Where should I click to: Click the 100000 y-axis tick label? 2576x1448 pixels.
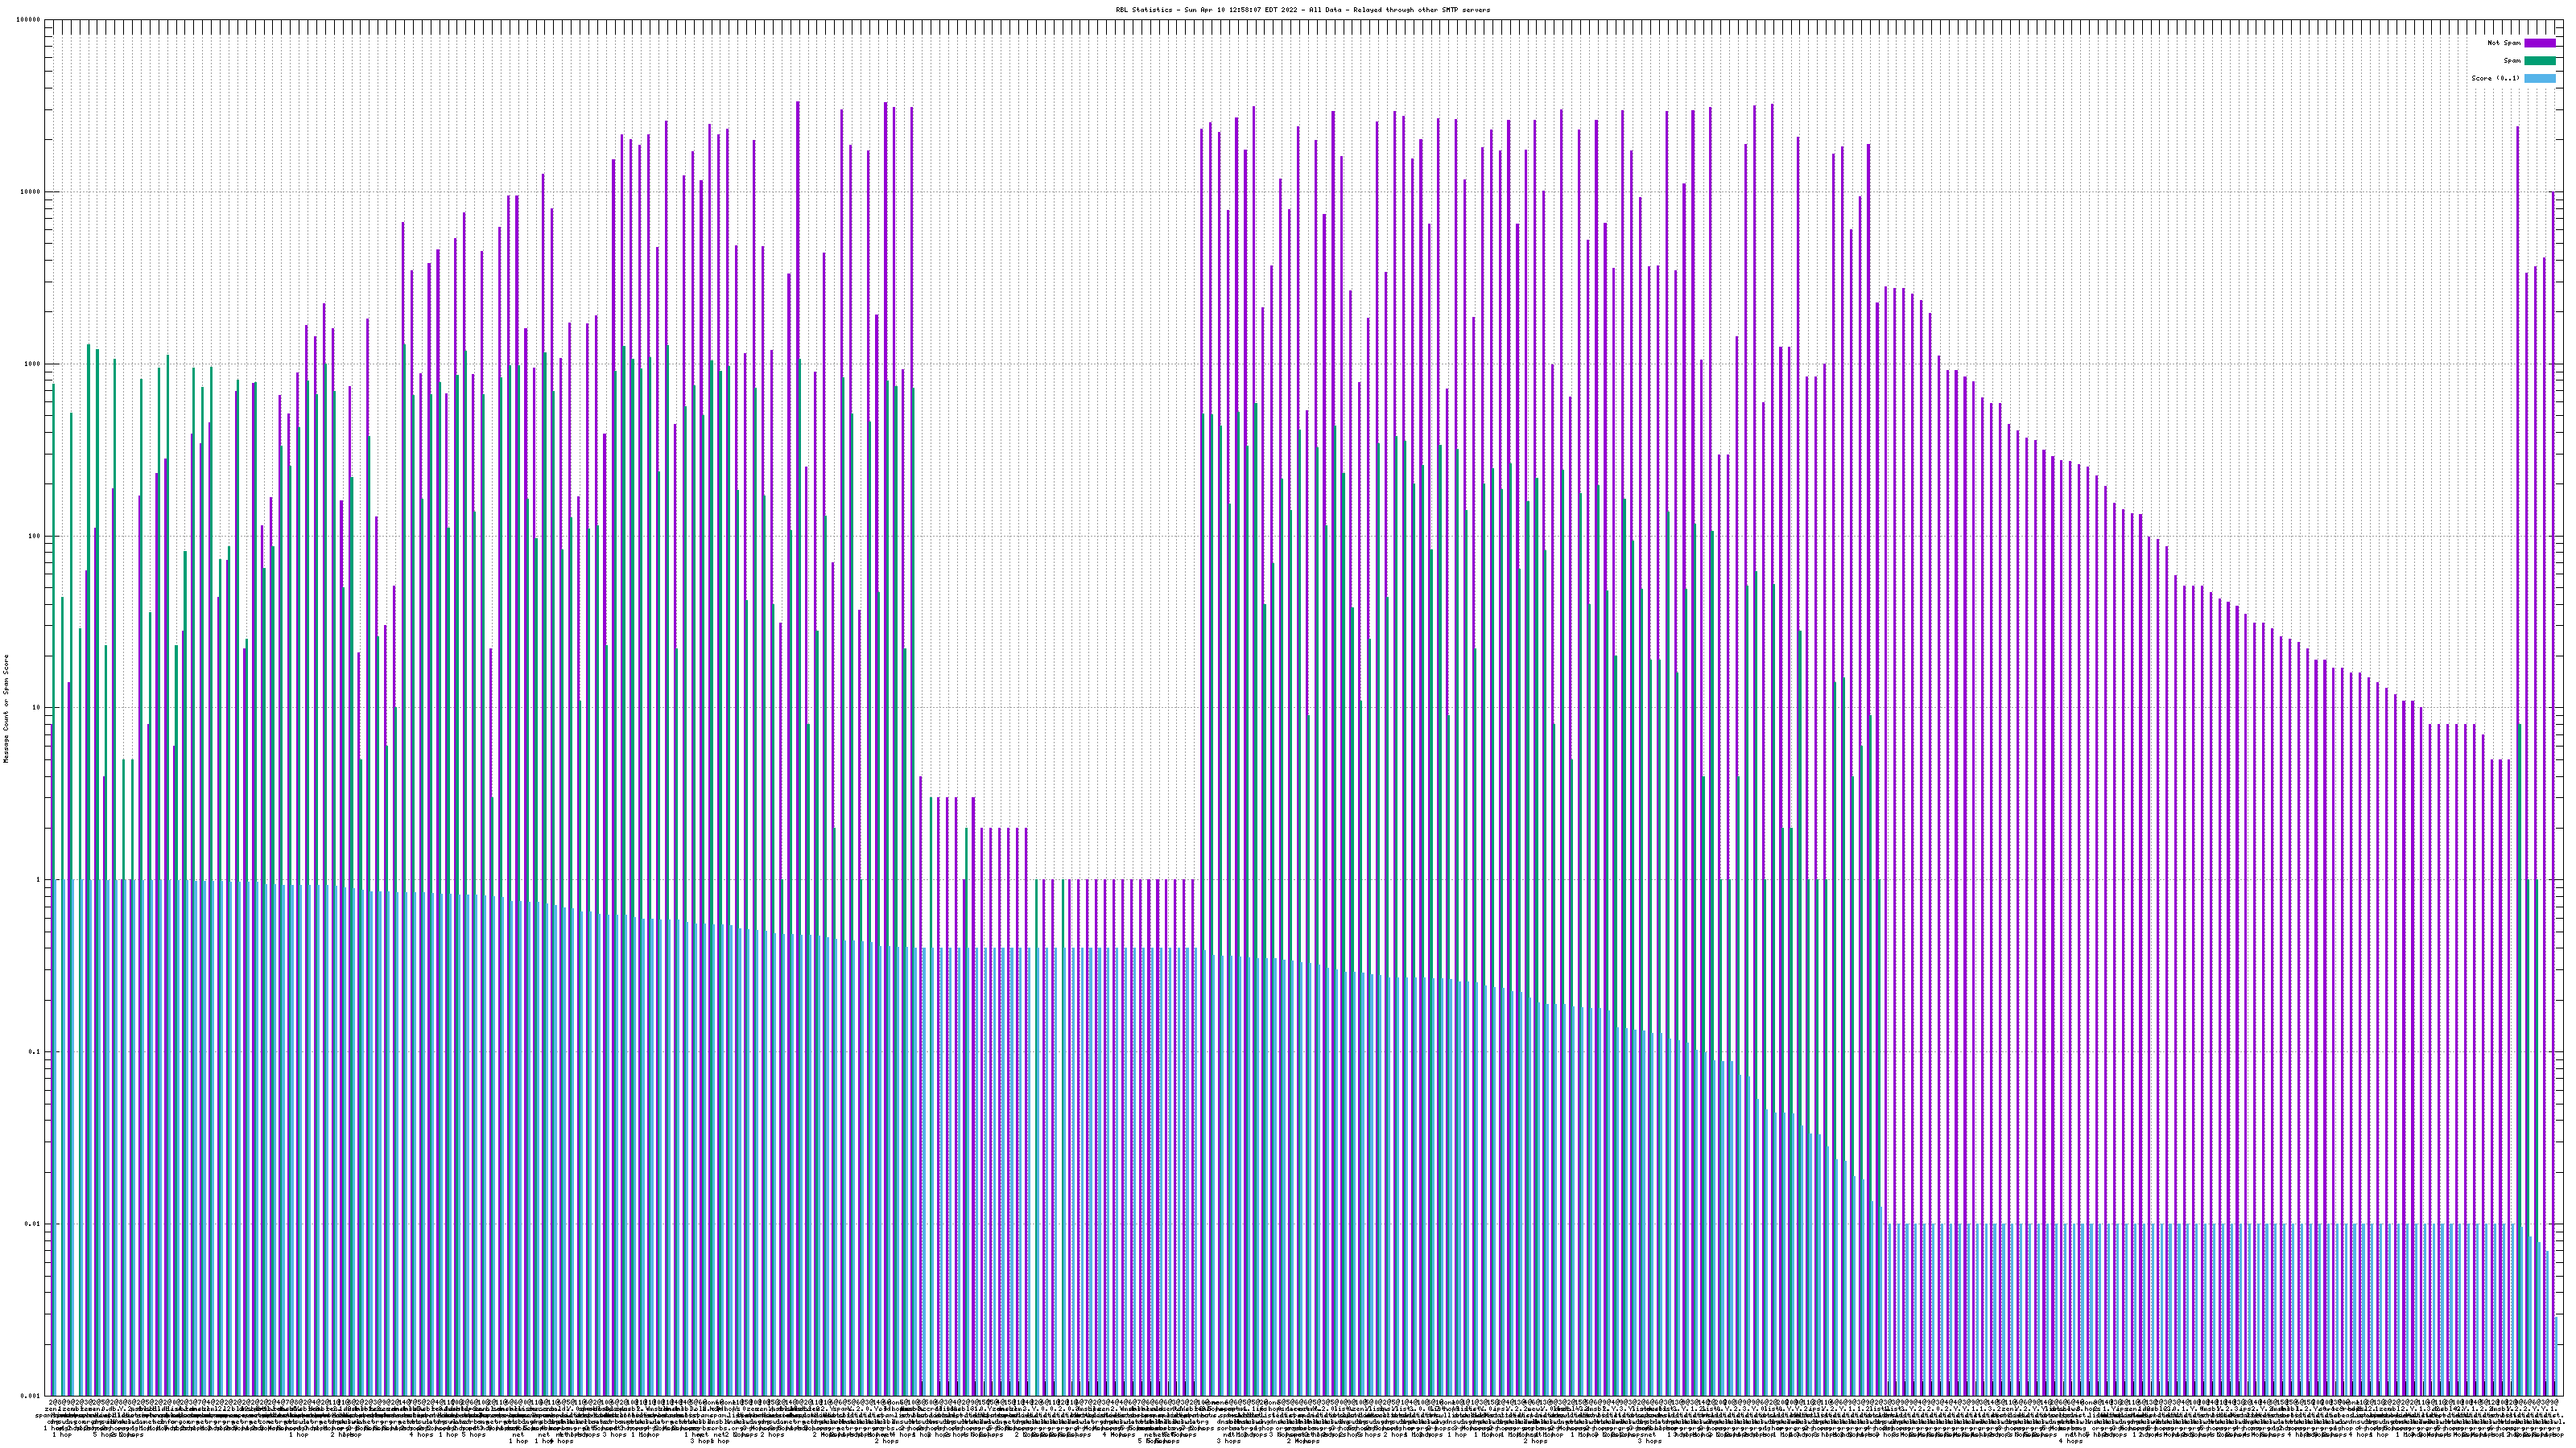(x=29, y=20)
